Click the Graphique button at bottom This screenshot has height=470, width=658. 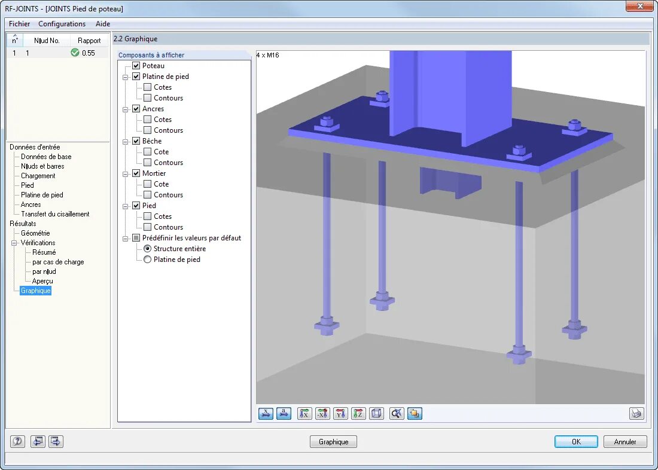click(x=334, y=442)
